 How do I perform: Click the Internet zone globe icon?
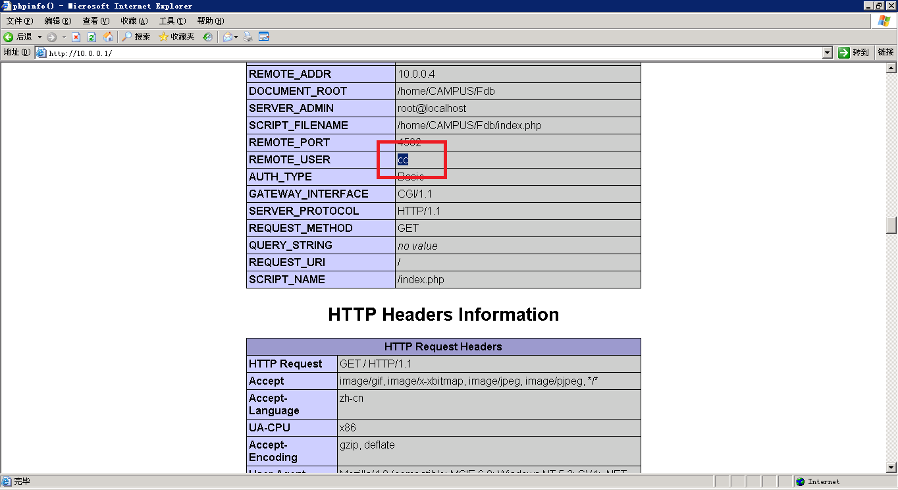coord(801,482)
